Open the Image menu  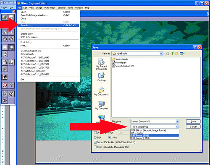pyautogui.click(x=39, y=8)
